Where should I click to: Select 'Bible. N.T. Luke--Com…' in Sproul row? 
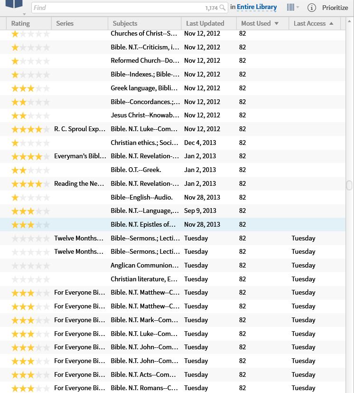[144, 129]
